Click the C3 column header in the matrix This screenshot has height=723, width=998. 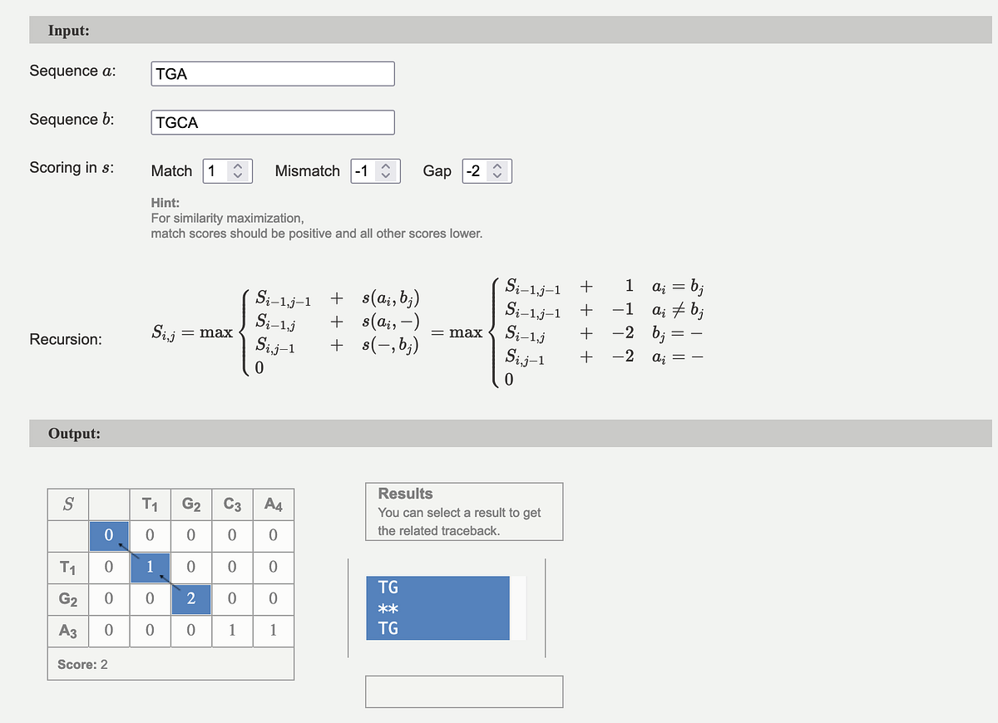(x=231, y=504)
